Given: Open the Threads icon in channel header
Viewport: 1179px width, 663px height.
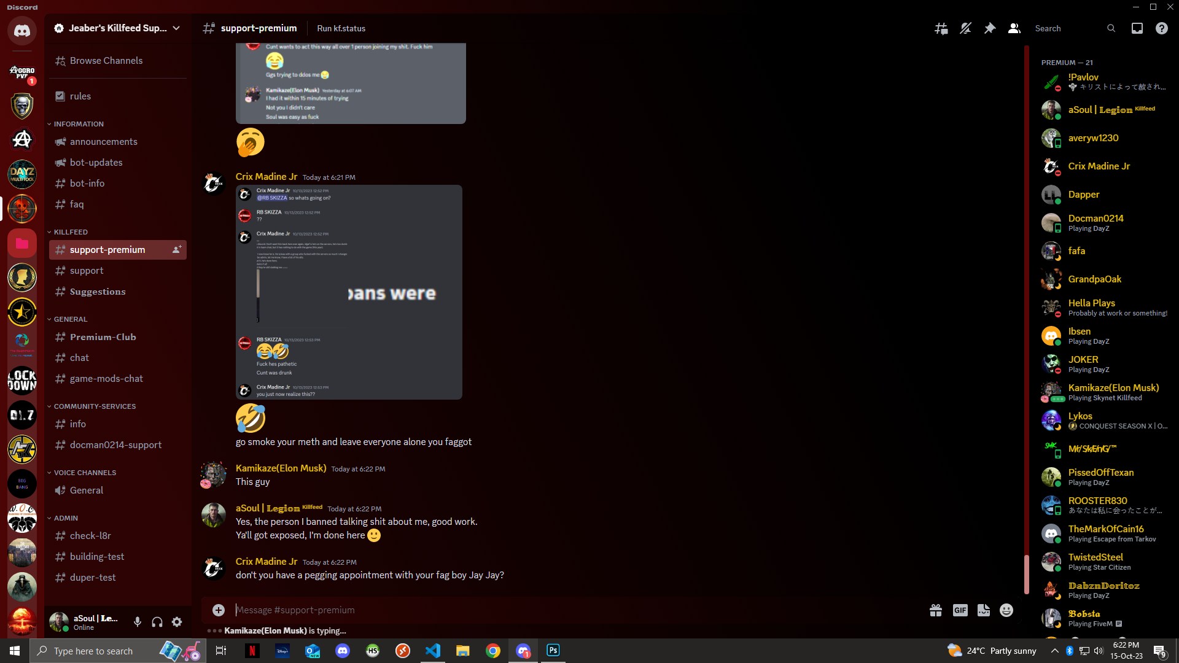Looking at the screenshot, I should 941,28.
